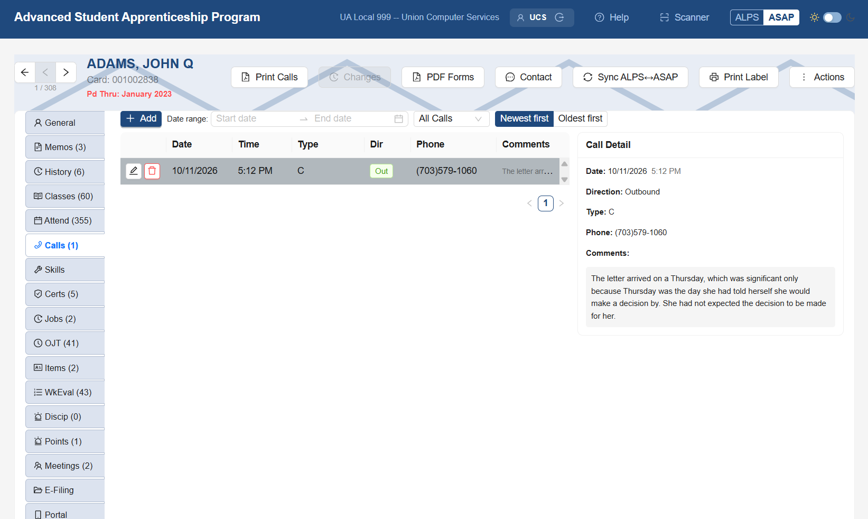Click the Start date input field
This screenshot has width=868, height=519.
254,119
